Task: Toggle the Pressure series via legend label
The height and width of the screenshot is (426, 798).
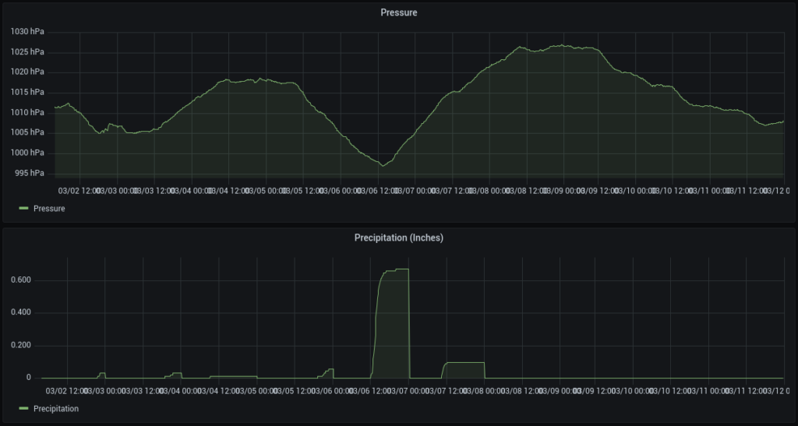Action: (x=49, y=209)
